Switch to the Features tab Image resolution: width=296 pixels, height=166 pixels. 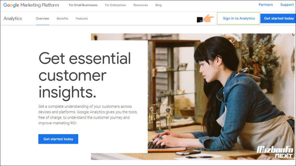pos(82,18)
